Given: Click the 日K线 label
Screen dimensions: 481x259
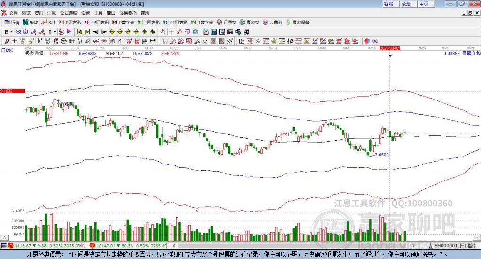Looking at the screenshot, I should coord(7,50).
